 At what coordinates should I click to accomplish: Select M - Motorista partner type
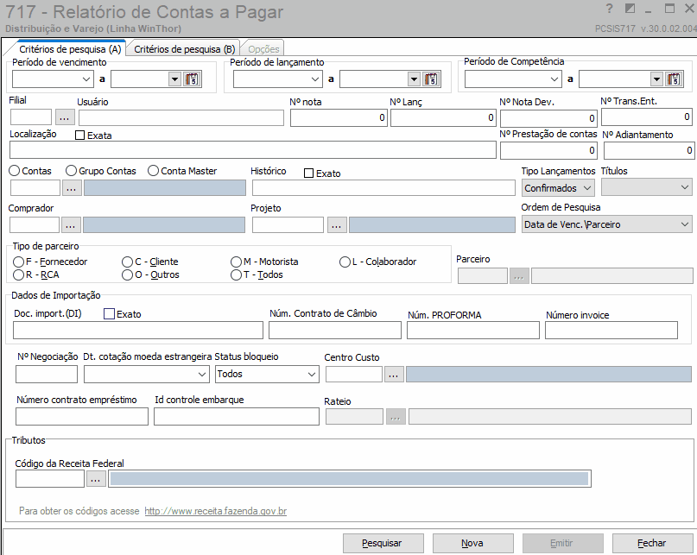point(236,262)
